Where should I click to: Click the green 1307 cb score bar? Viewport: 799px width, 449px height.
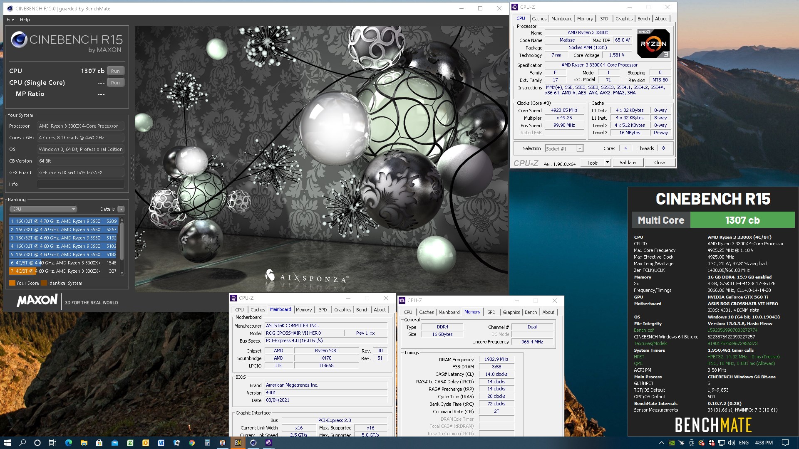[742, 220]
